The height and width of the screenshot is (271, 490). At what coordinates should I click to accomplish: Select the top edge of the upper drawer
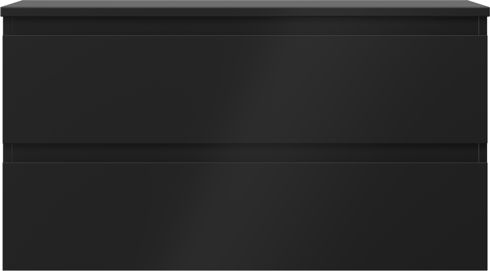(x=245, y=36)
